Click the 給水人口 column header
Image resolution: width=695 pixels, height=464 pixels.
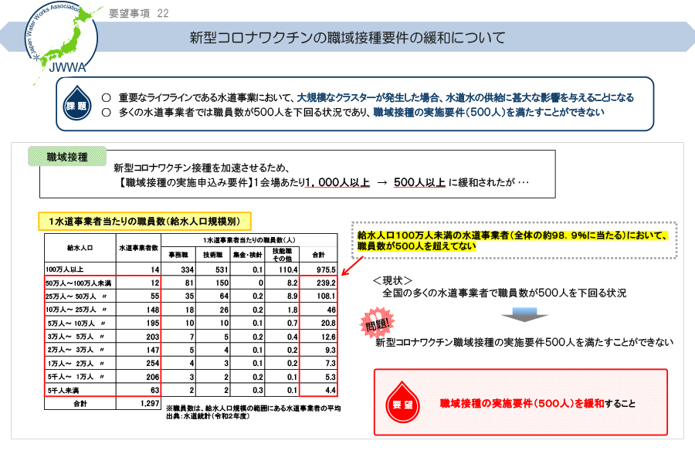tap(80, 248)
